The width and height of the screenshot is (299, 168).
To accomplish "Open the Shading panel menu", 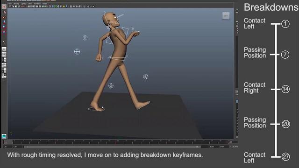I will (x=16, y=4).
